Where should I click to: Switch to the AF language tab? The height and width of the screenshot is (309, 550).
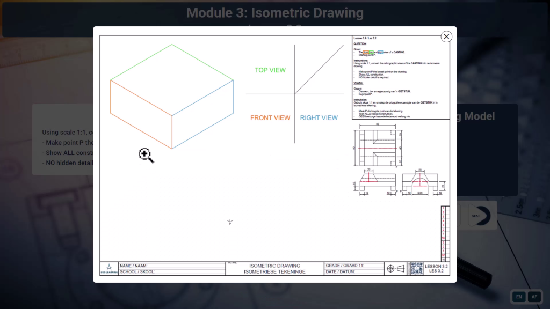(x=534, y=296)
